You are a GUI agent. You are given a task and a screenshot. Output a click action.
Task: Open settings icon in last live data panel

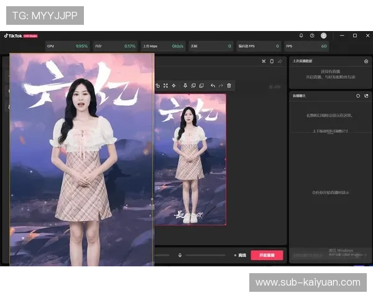(366, 61)
